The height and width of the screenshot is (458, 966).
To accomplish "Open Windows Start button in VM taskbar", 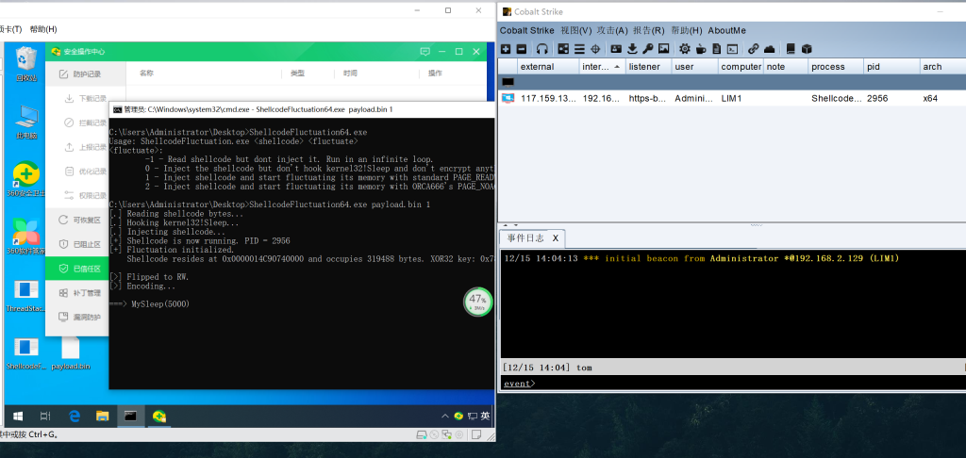I will click(17, 417).
